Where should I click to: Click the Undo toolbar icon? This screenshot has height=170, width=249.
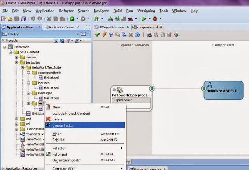point(33,19)
